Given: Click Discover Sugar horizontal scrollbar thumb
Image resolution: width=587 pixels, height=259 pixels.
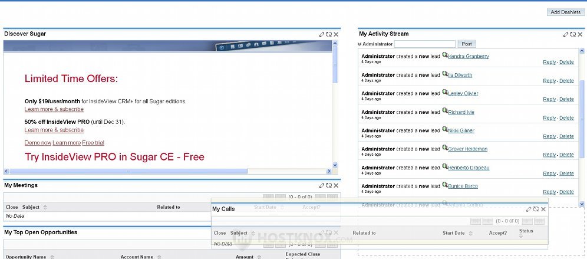Looking at the screenshot, I should [x=129, y=171].
